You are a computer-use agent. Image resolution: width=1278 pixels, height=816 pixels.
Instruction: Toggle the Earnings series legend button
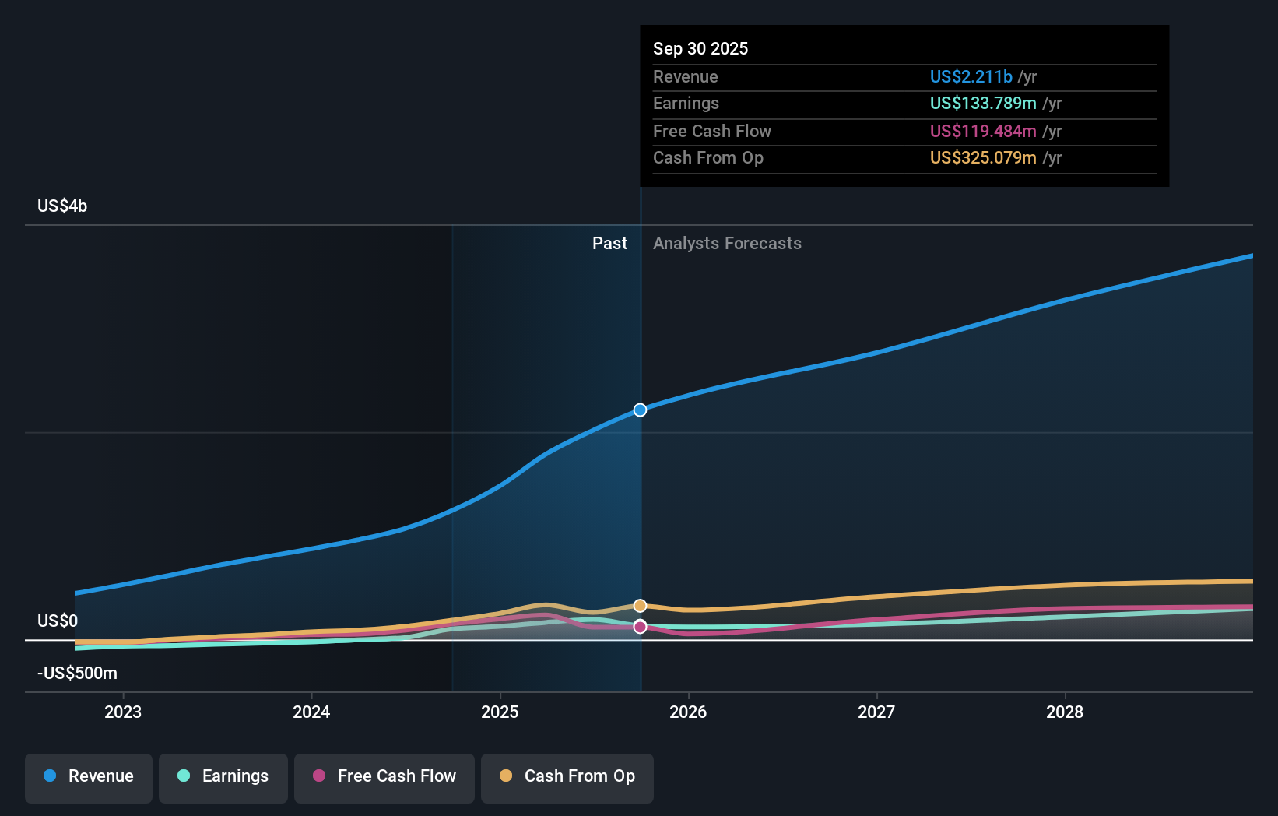223,777
